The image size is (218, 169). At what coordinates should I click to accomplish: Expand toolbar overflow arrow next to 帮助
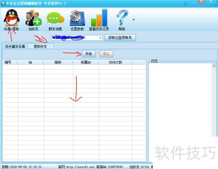133,20
